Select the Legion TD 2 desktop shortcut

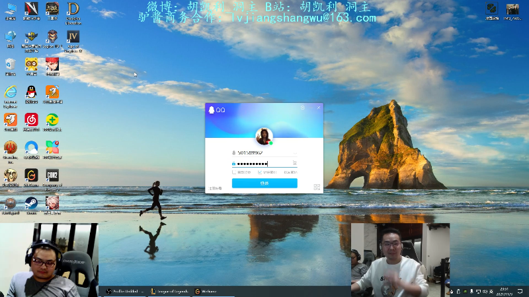[x=52, y=39]
